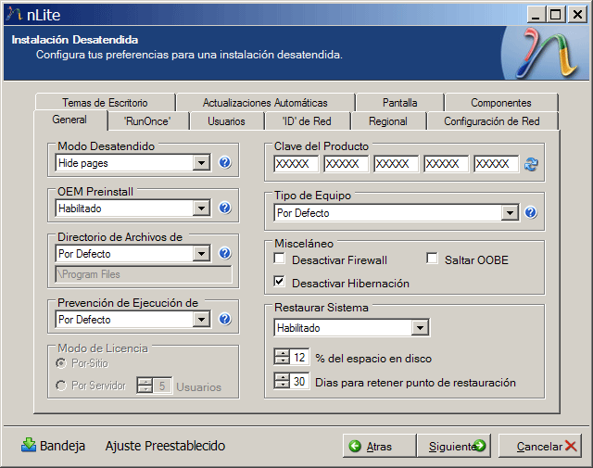Click the Atras button
Screen dimensions: 593x468
pos(379,446)
